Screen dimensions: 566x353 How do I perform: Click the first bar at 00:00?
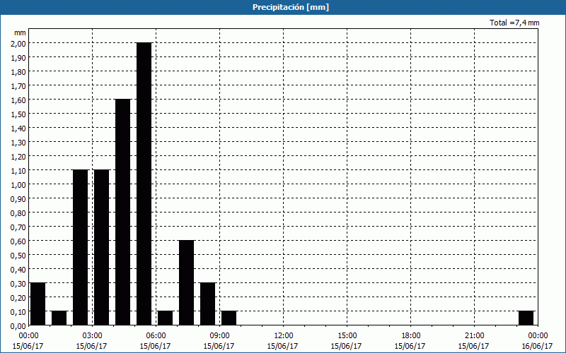click(x=38, y=304)
